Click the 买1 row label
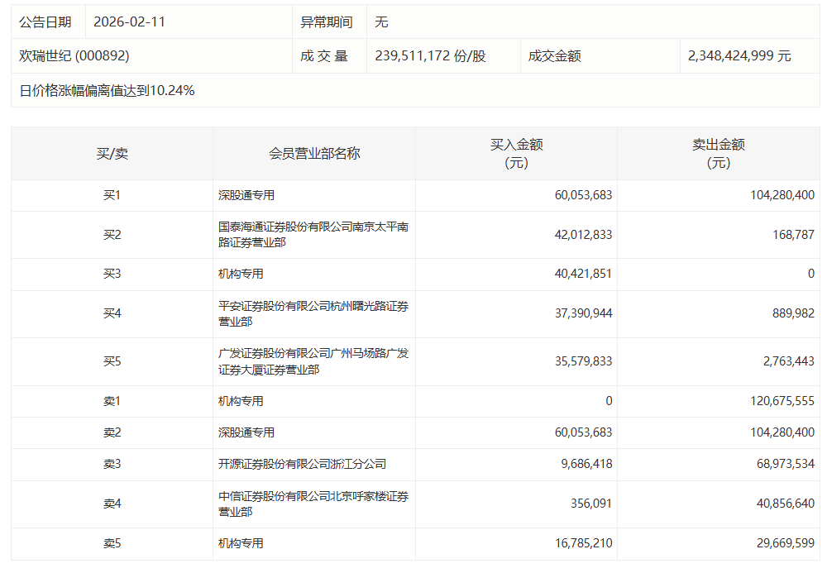Image resolution: width=827 pixels, height=573 pixels. [x=112, y=196]
